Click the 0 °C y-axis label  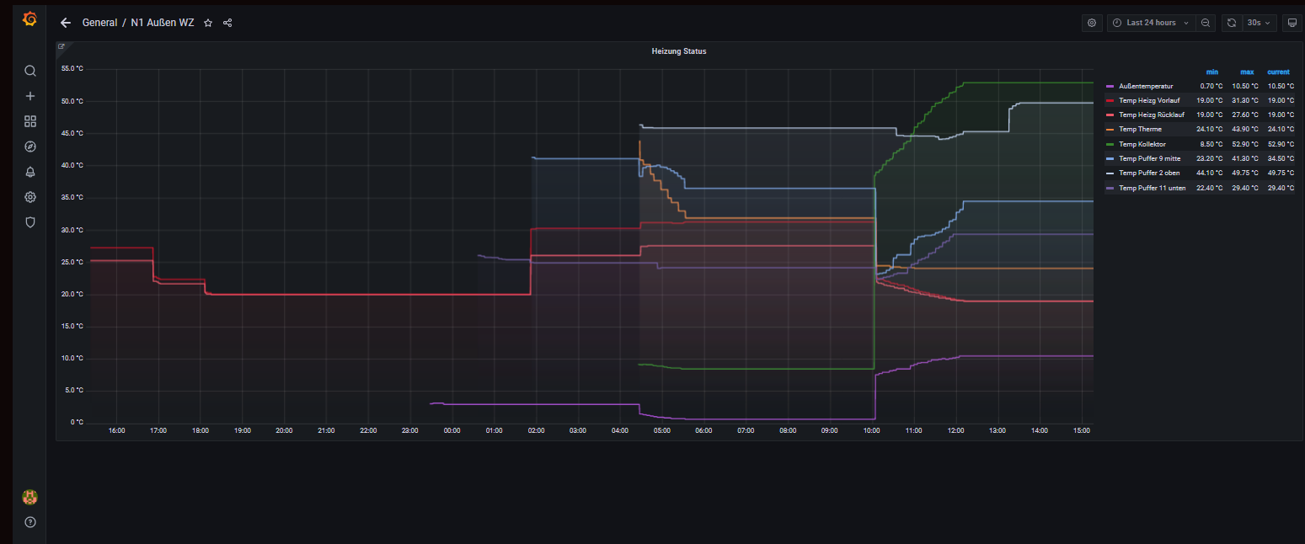[77, 422]
